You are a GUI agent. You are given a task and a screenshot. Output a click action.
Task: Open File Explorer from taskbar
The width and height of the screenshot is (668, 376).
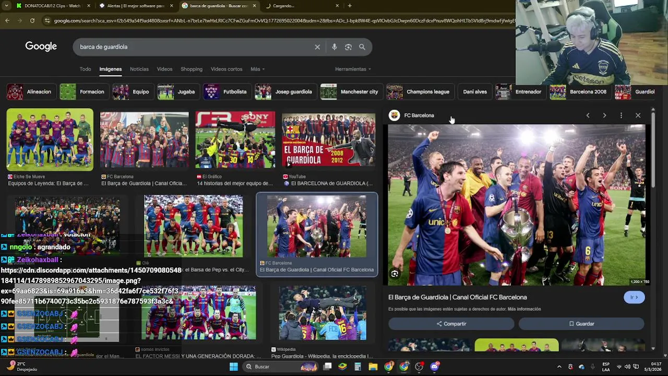click(x=373, y=367)
